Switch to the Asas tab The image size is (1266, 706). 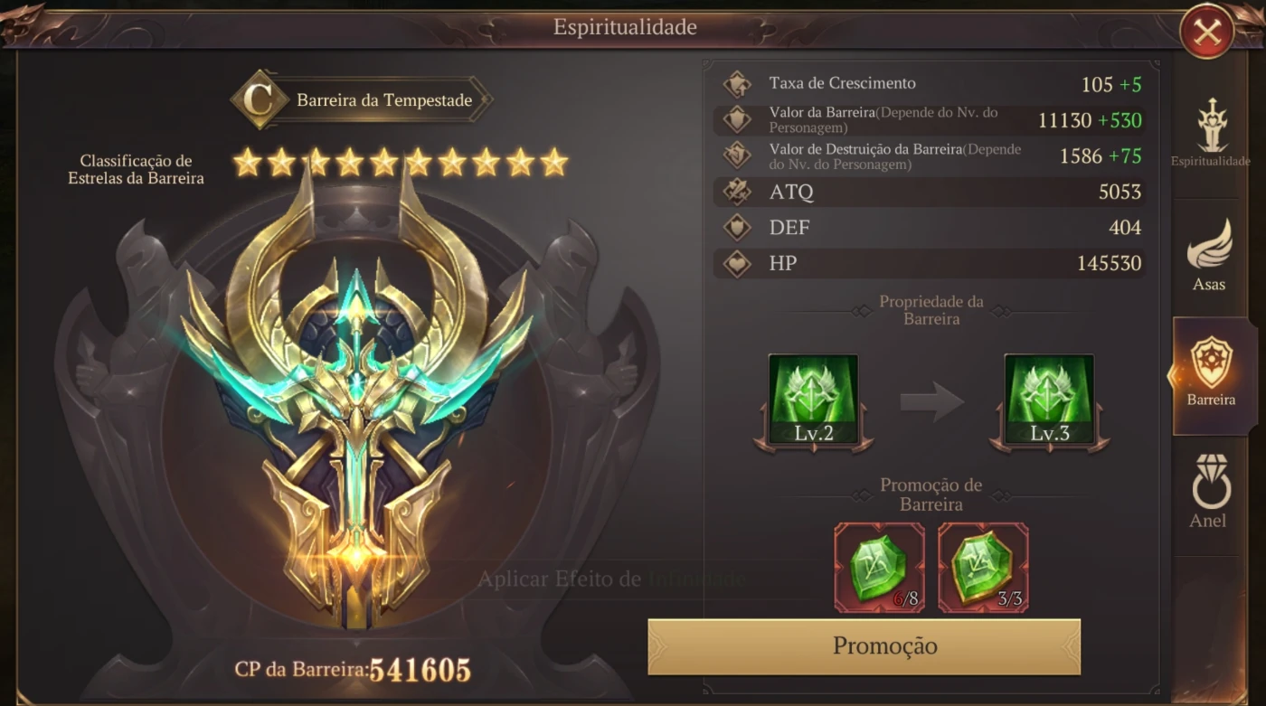click(x=1210, y=256)
